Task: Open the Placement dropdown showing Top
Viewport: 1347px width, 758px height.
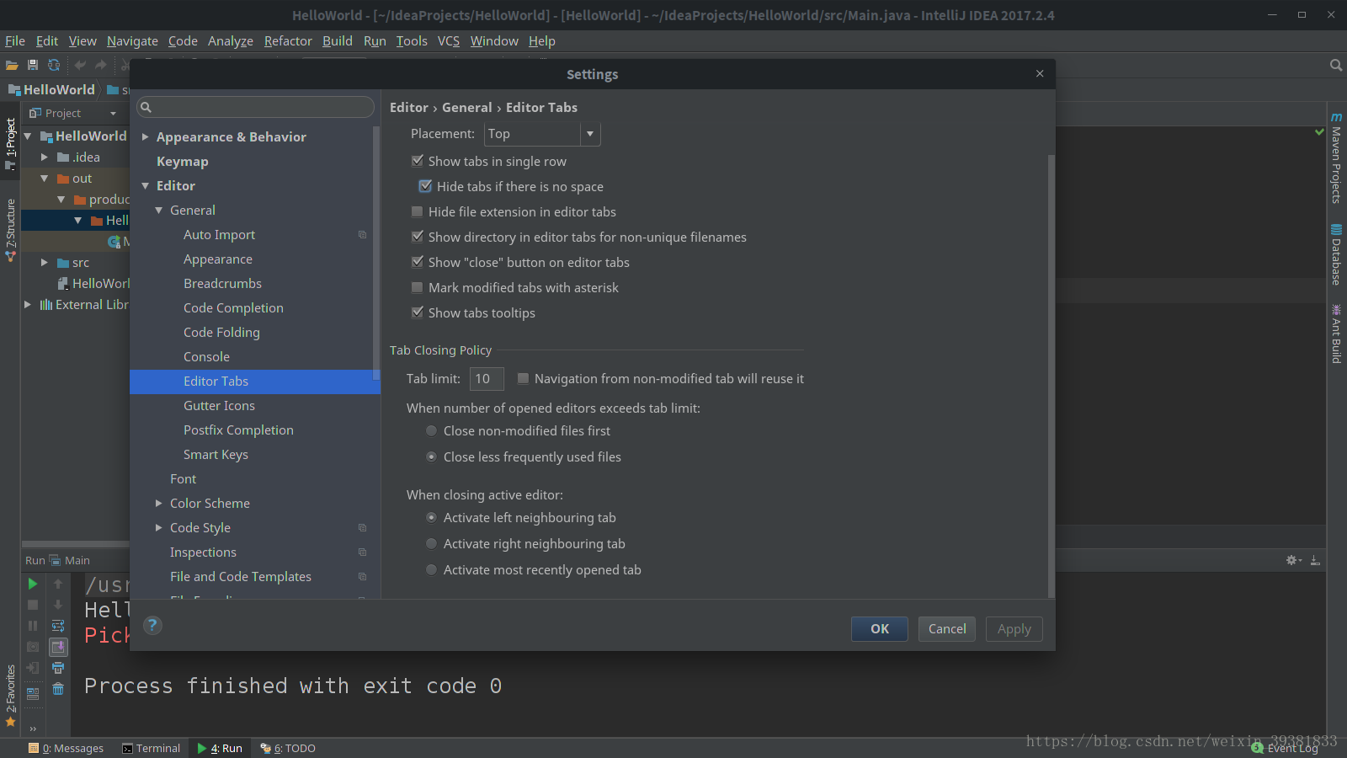Action: 542,134
